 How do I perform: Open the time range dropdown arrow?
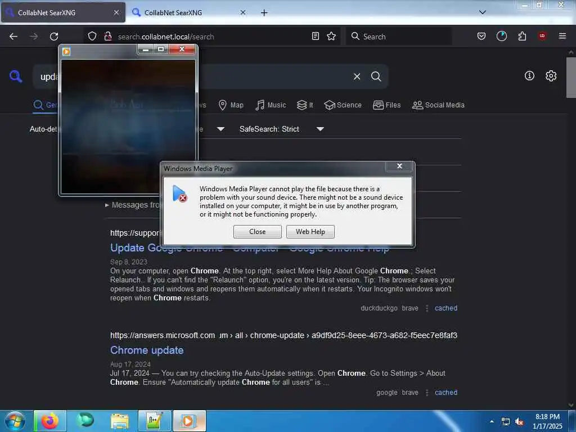tap(220, 129)
